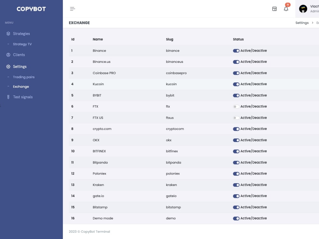Select the Strategies layers icon in sidebar

point(8,34)
